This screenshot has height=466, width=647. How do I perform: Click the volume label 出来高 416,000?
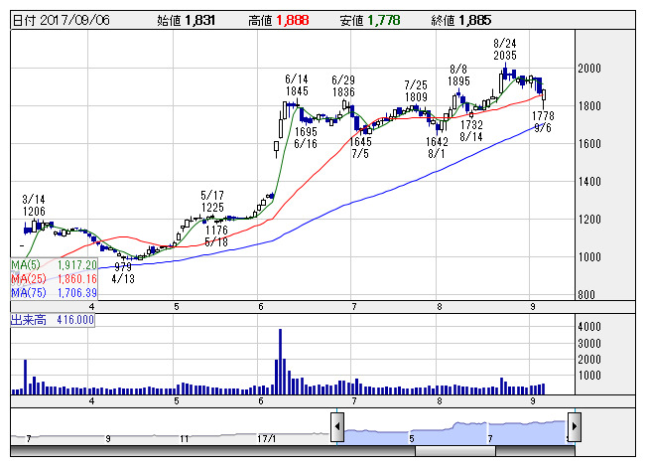point(53,320)
